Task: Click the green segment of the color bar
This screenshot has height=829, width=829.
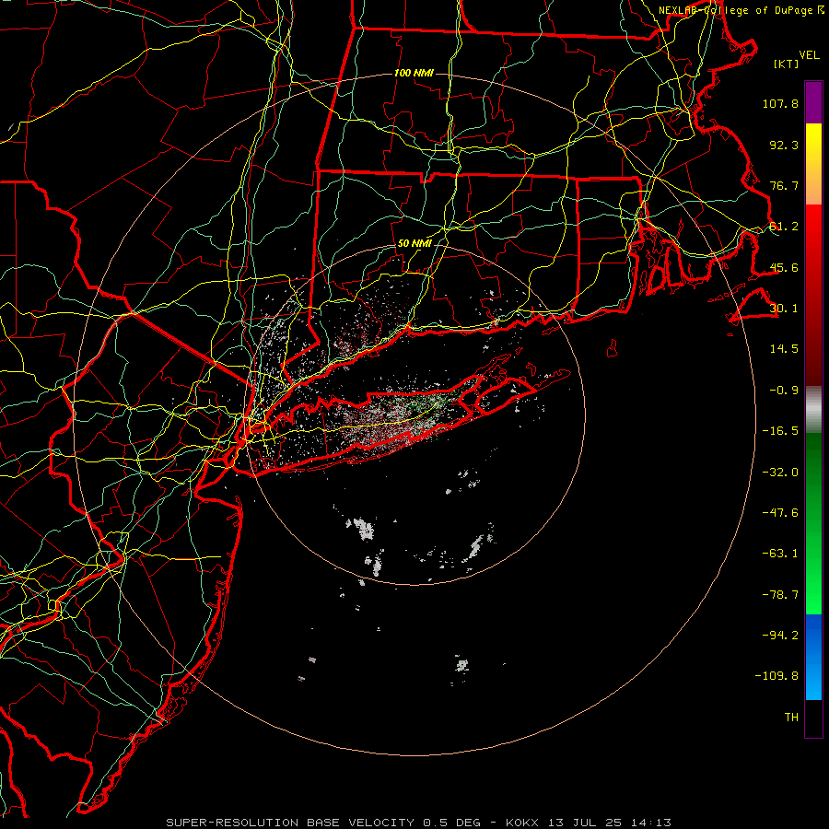Action: 813,523
